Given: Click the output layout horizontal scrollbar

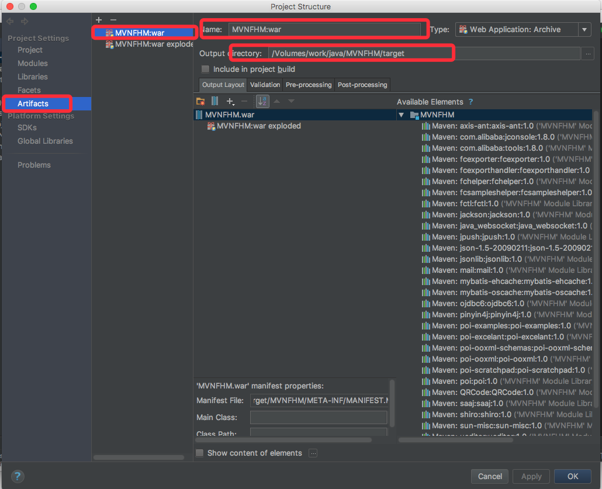Looking at the screenshot, I should coord(283,440).
